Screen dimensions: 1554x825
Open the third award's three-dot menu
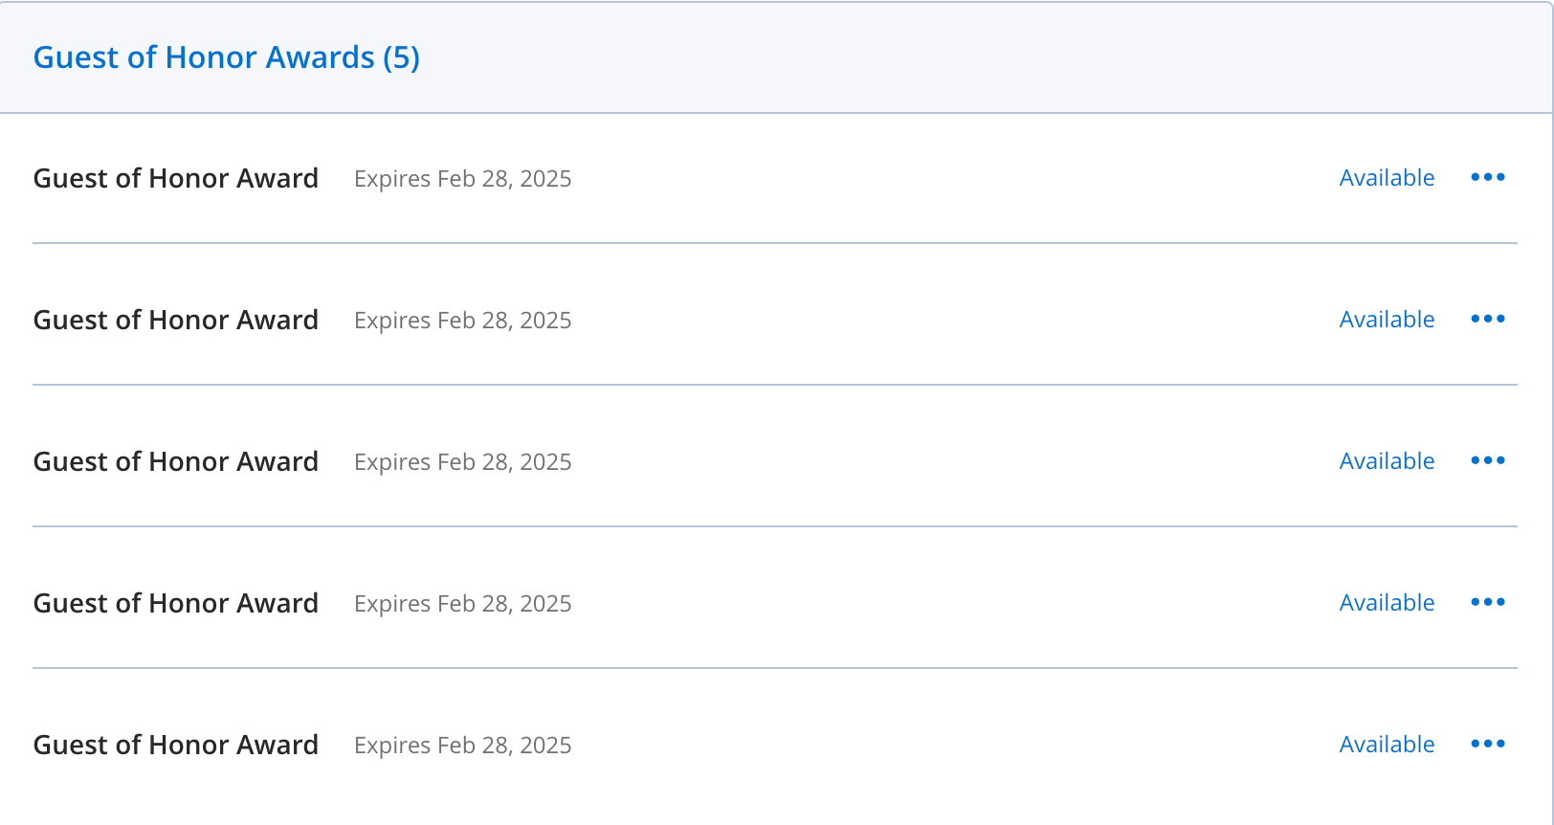point(1488,460)
